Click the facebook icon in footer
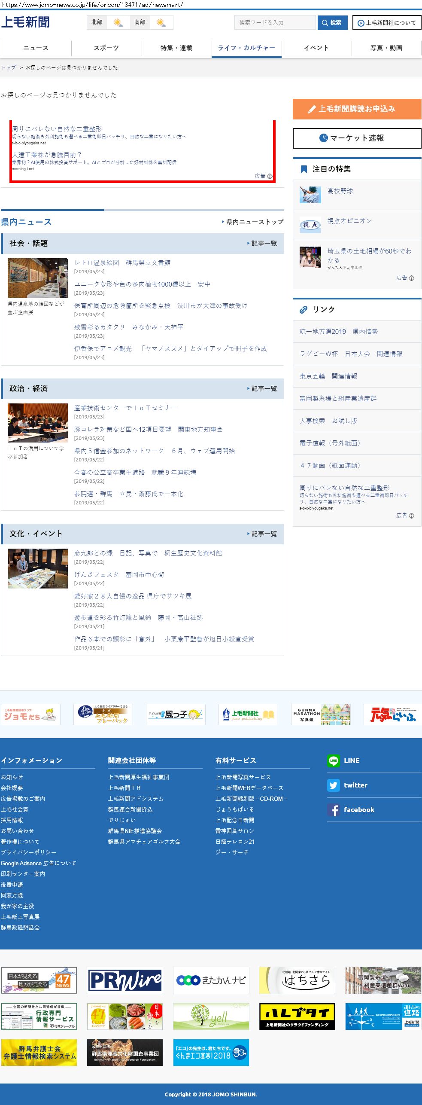Image resolution: width=422 pixels, height=1105 pixels. 333,810
